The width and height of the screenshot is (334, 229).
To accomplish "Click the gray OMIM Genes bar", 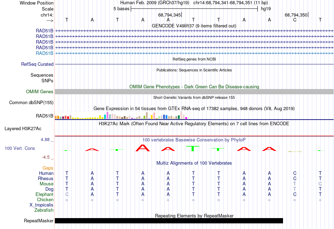I will tap(194, 92).
